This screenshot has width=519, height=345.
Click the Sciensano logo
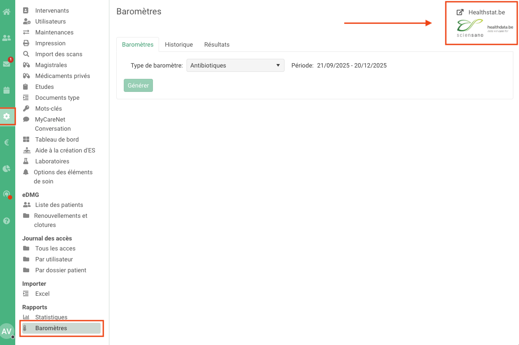coord(470,29)
